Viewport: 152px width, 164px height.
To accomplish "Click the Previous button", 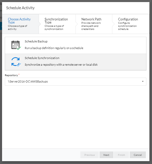I will tap(90, 155).
